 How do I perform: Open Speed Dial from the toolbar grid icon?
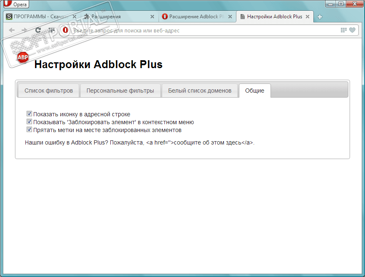click(x=52, y=30)
